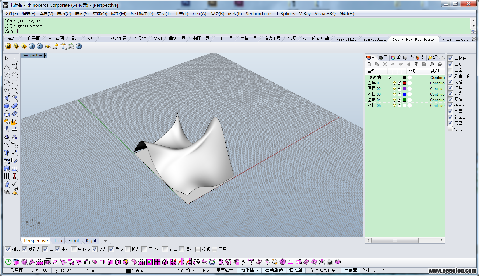Enable the 中心点 center osnap checkbox
The width and height of the screenshot is (479, 276).
point(74,249)
